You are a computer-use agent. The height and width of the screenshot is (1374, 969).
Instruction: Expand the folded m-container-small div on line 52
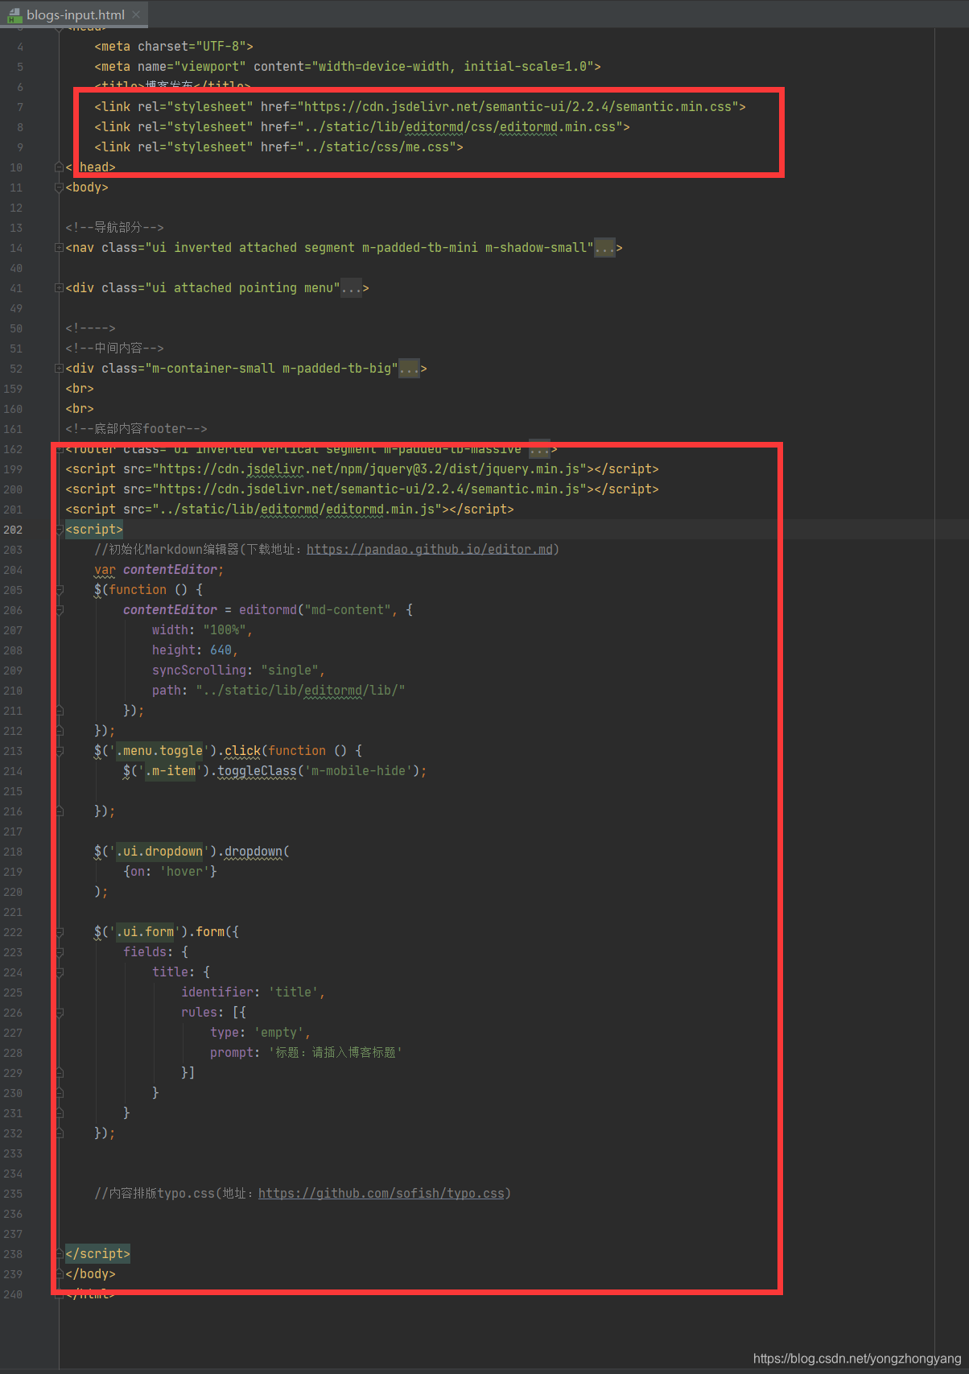(x=59, y=369)
